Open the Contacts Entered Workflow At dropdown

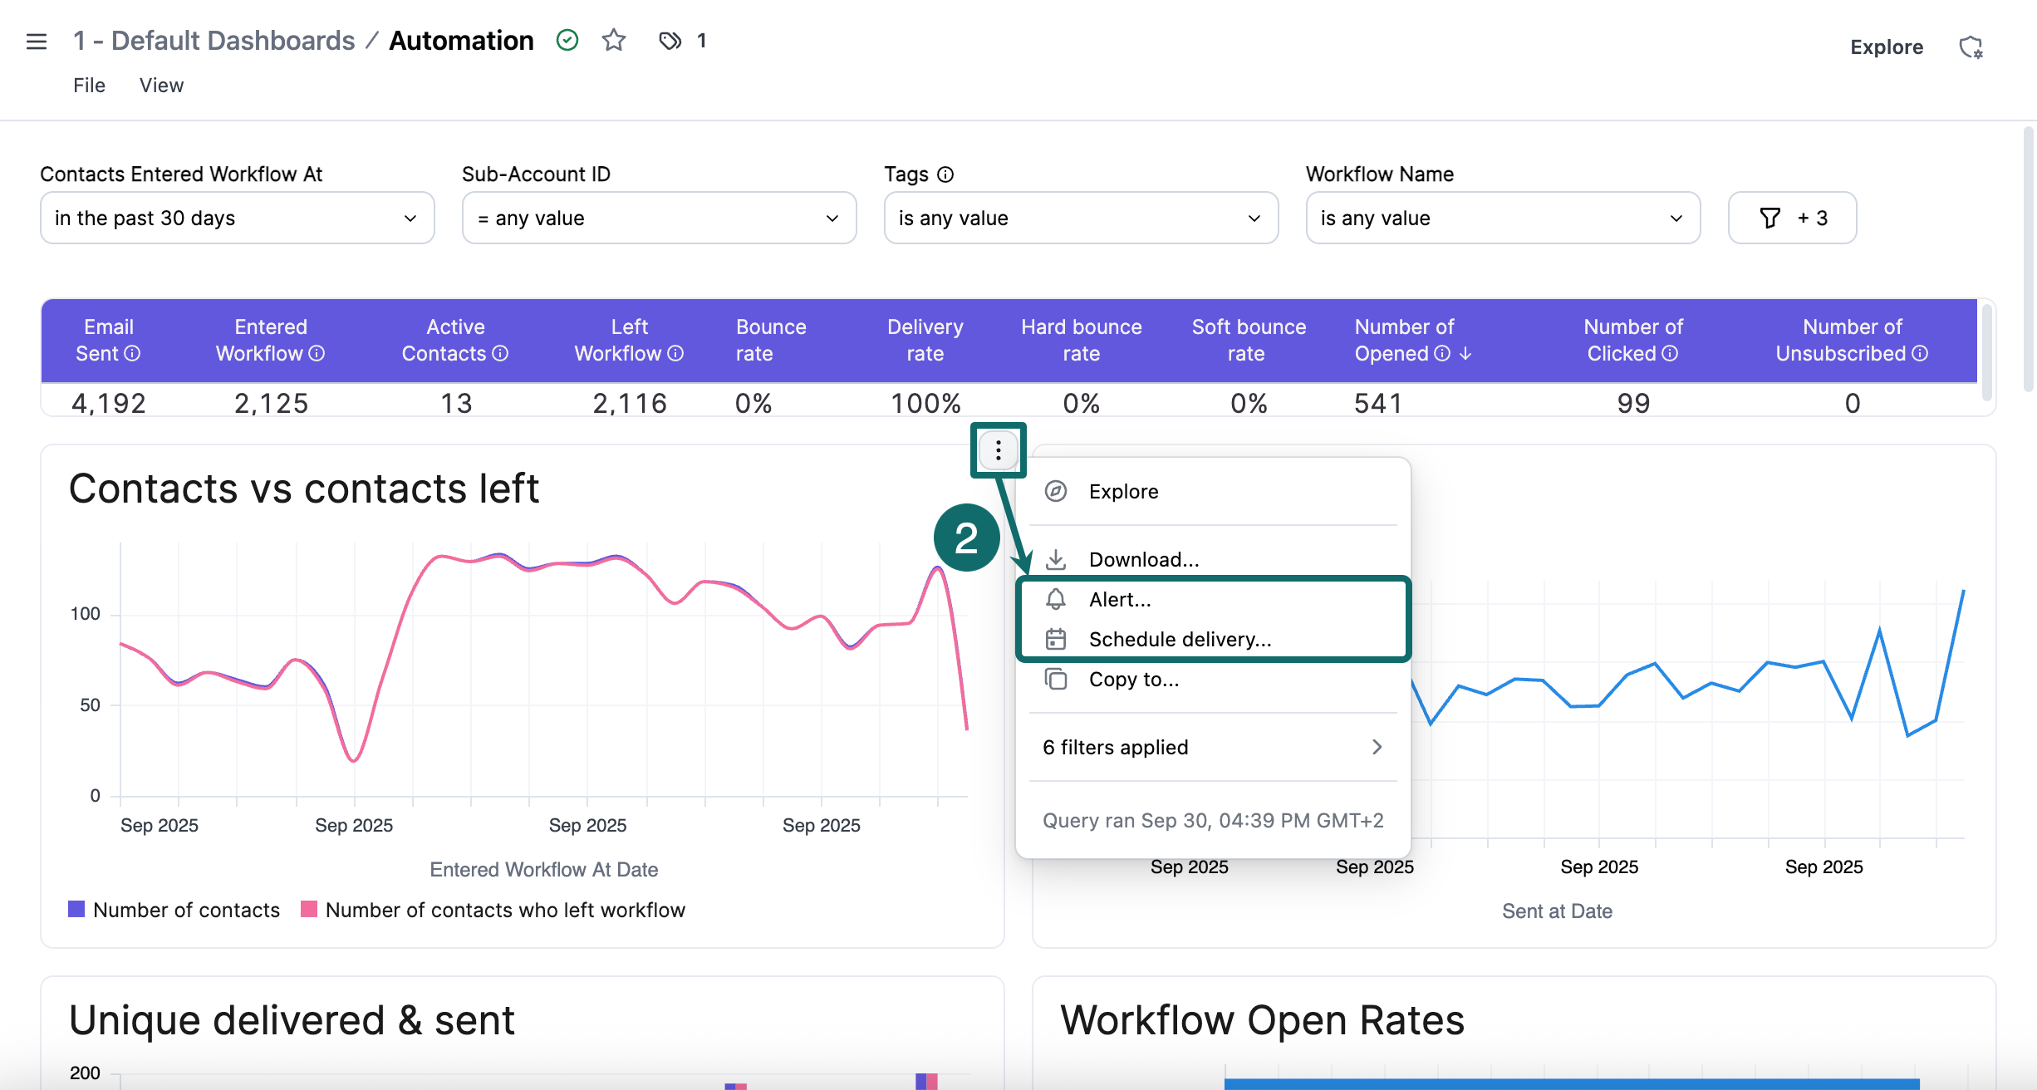pos(236,218)
